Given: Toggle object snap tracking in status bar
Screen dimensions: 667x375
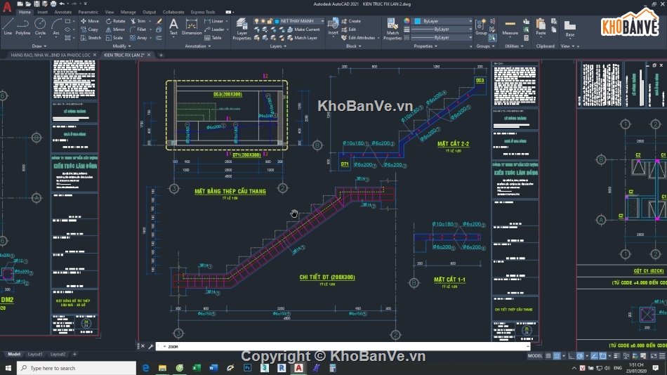Looking at the screenshot, I should [594, 356].
